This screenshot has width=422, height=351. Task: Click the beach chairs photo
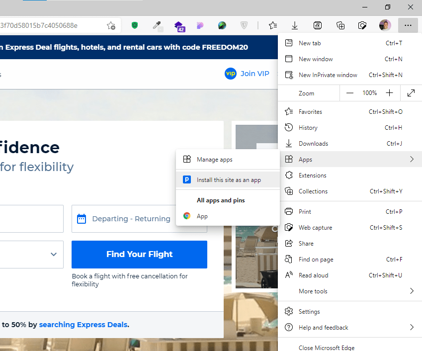[256, 257]
